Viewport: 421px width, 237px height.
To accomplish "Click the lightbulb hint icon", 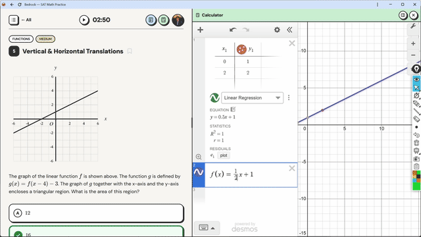I will tap(416, 68).
